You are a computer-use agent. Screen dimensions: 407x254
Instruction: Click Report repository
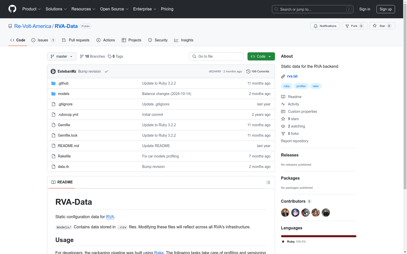[295, 141]
